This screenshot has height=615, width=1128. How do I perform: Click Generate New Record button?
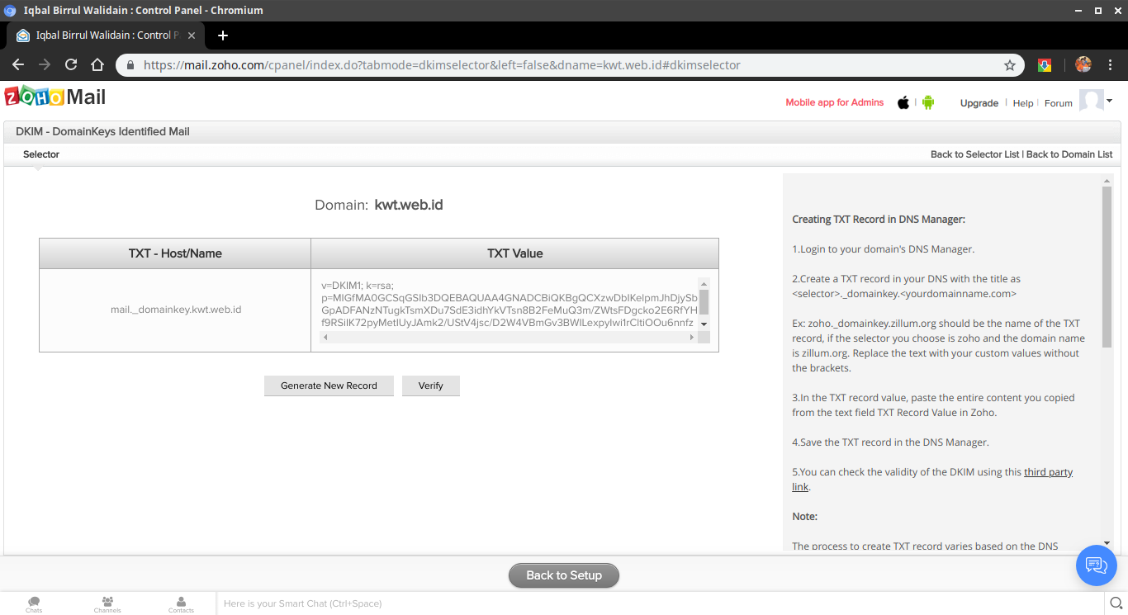click(x=329, y=386)
